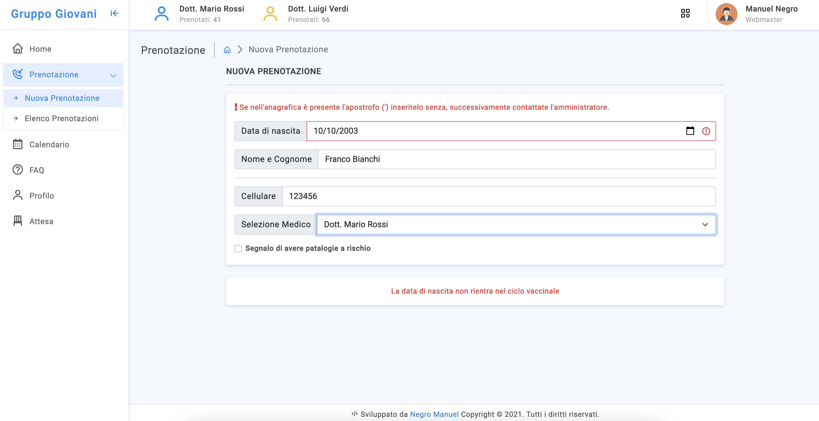Screen dimensions: 819x421
Task: Open the Attesa waiting room page
Action: [41, 221]
